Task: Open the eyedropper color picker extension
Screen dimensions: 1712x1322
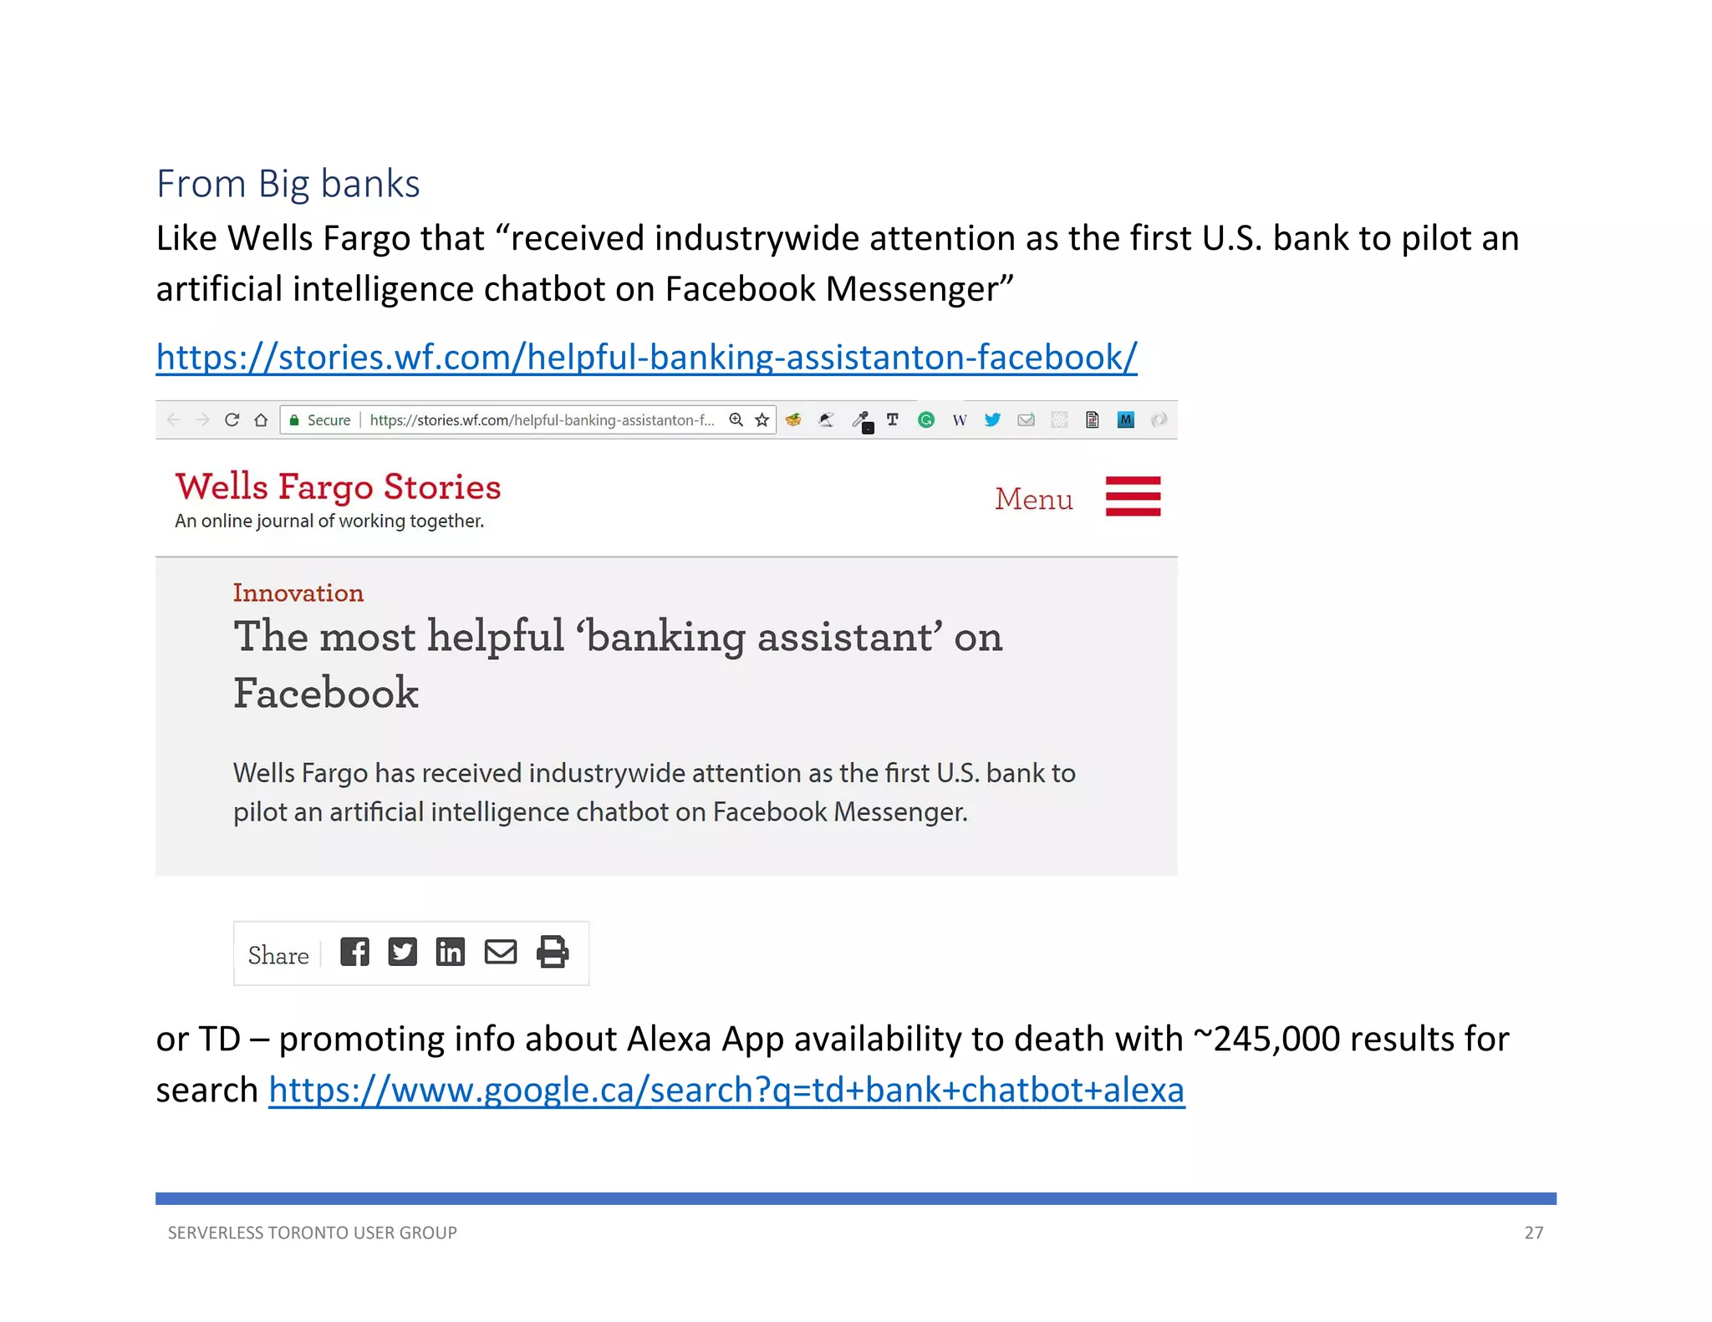Action: (862, 421)
